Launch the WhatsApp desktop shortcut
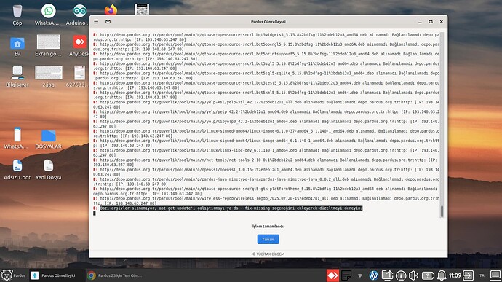The height and width of the screenshot is (282, 502). coord(48,15)
